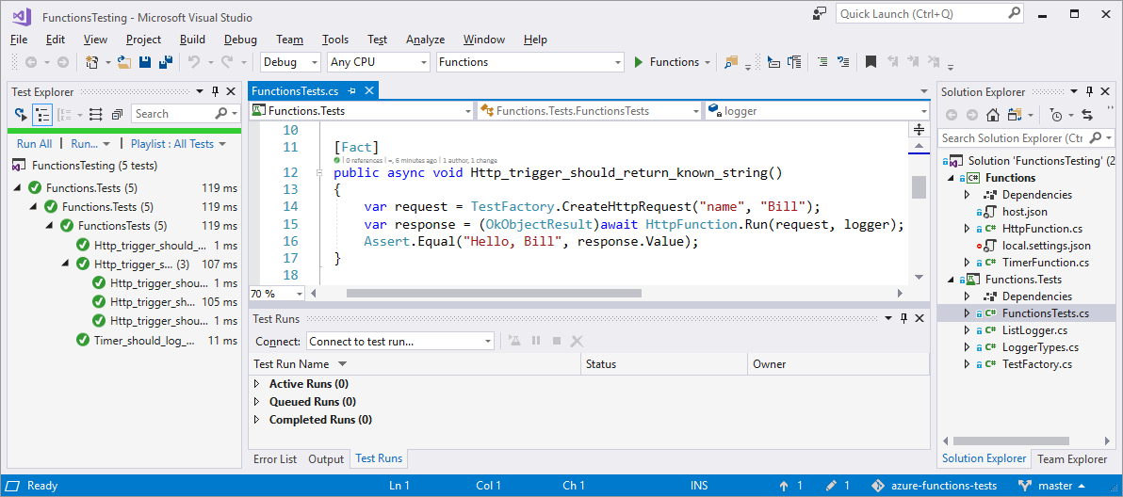Image resolution: width=1123 pixels, height=497 pixels.
Task: Open the Analyze menu
Action: click(426, 40)
